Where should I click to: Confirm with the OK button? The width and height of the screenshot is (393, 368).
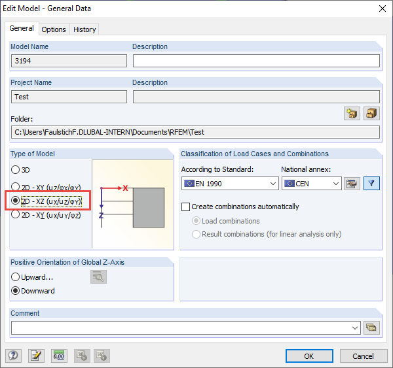tap(309, 356)
